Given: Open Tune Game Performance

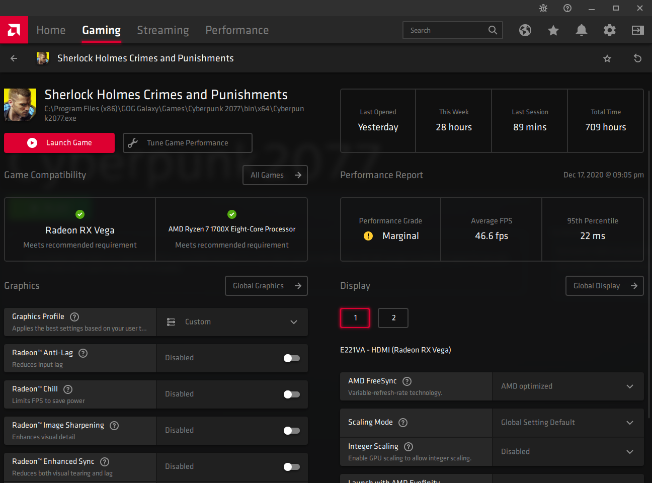Looking at the screenshot, I should point(188,143).
